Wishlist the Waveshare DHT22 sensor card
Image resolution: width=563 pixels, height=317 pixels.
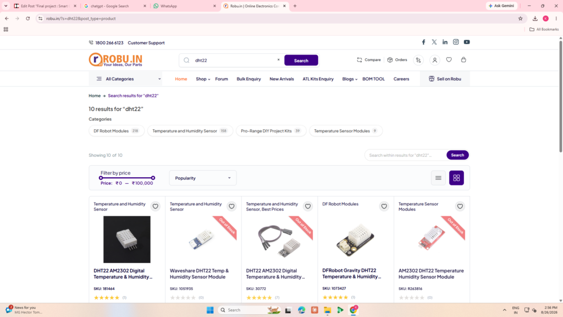click(231, 206)
